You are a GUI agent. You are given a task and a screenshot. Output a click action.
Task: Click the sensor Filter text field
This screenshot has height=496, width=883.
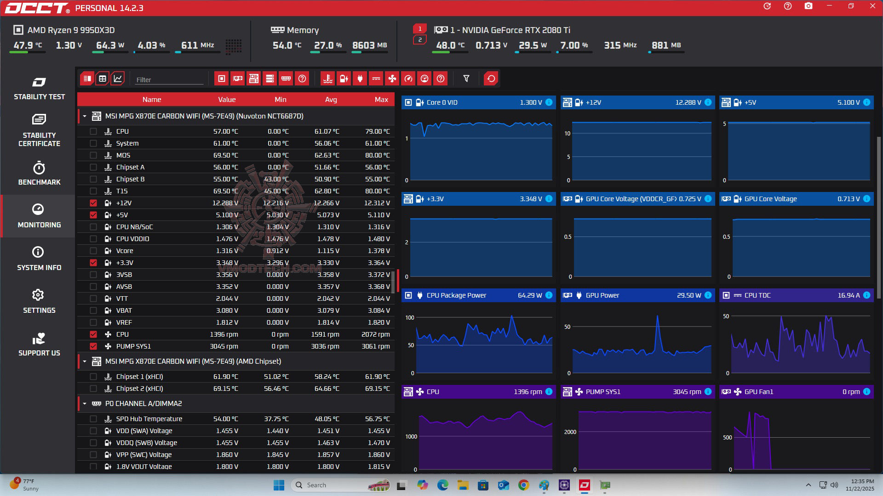169,79
